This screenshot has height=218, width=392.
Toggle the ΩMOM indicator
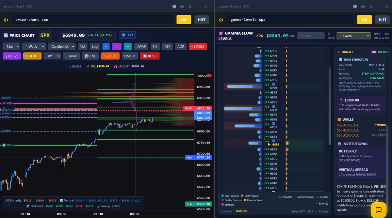coord(130,56)
